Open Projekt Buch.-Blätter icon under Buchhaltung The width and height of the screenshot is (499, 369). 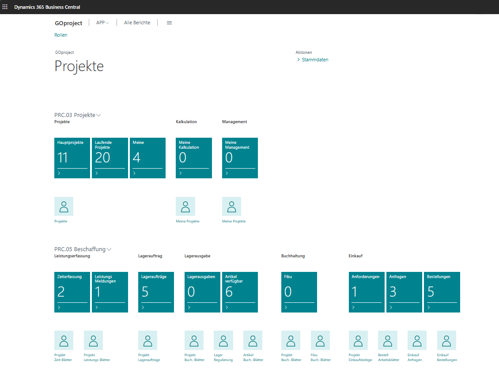(291, 340)
